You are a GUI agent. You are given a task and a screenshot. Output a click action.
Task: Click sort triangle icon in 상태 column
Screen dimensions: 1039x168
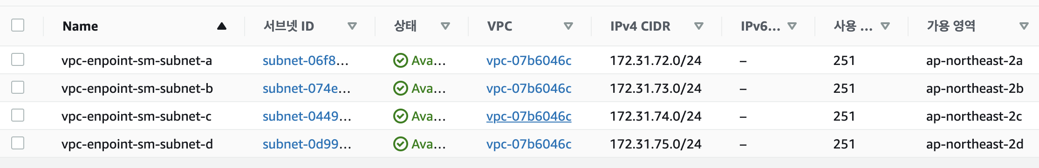pos(445,26)
